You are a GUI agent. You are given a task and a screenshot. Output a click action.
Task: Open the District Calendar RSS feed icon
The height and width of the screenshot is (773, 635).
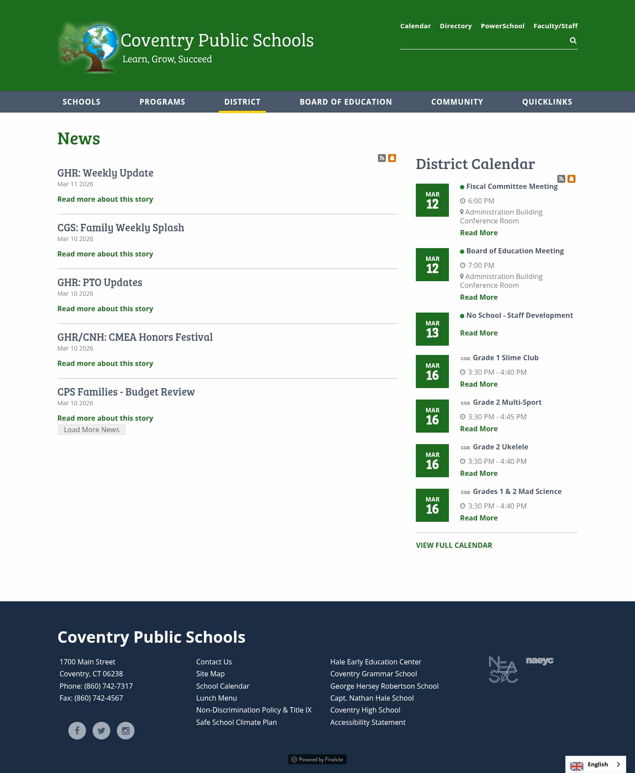tap(561, 179)
